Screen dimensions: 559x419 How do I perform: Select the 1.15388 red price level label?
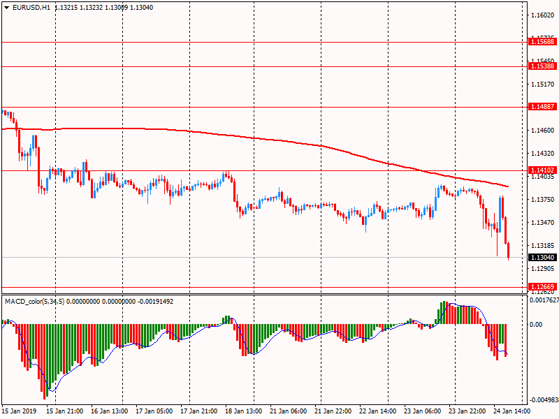click(542, 66)
